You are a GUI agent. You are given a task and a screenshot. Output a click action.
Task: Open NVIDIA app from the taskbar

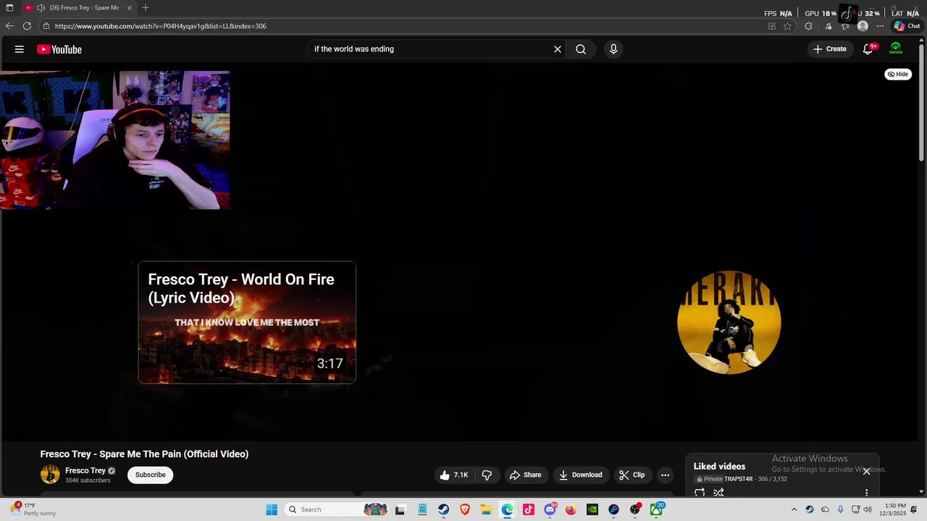[x=592, y=509]
